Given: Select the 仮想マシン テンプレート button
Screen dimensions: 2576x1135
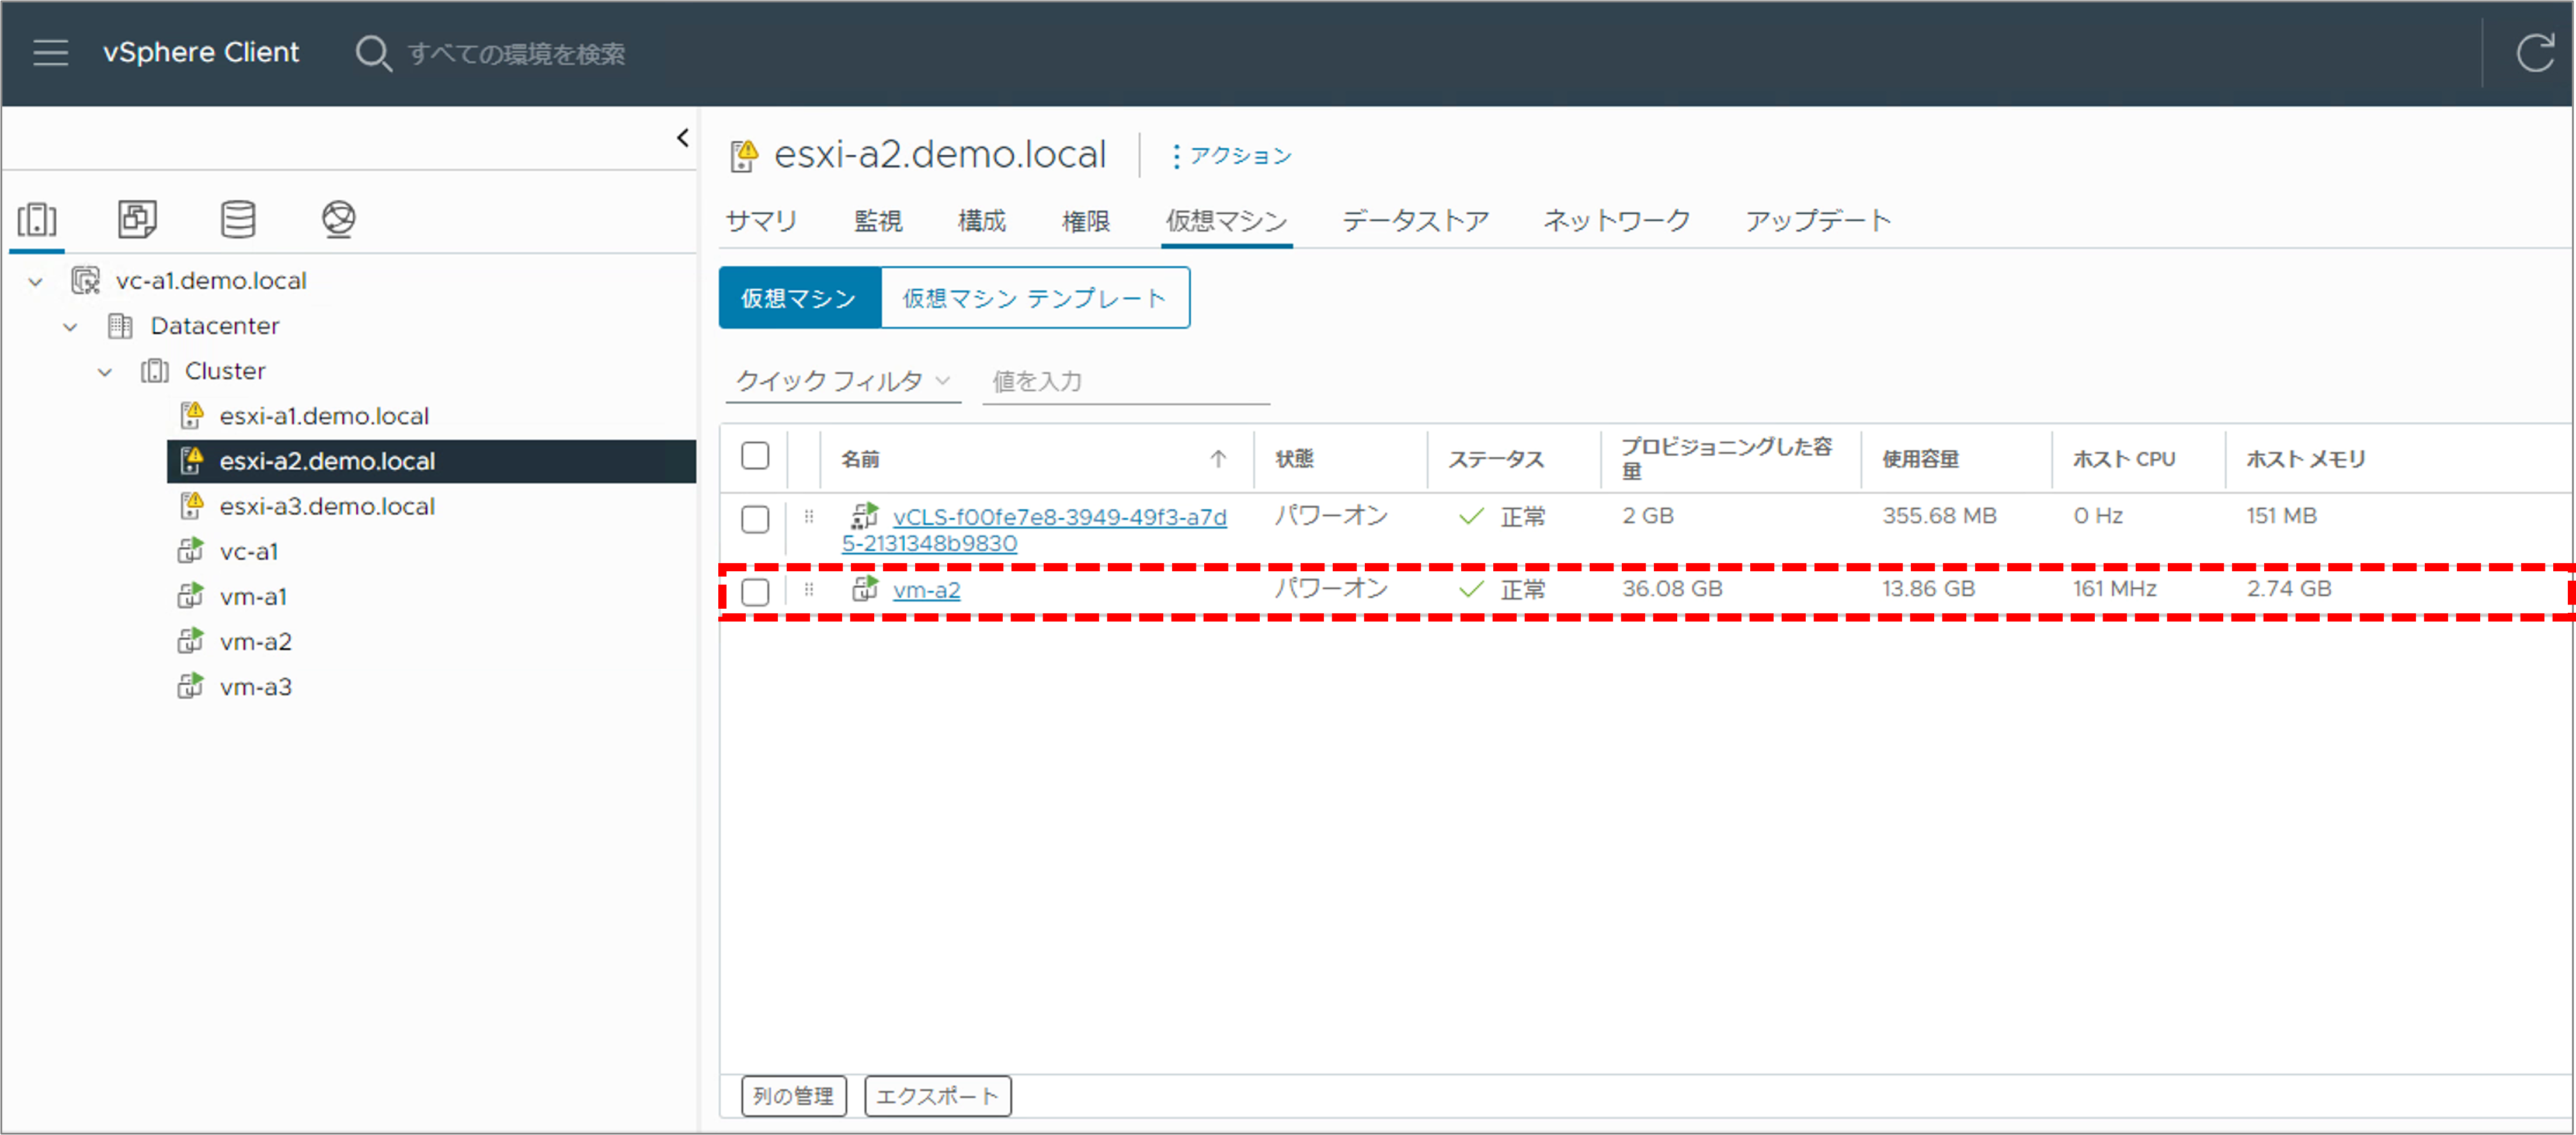Looking at the screenshot, I should [x=1035, y=298].
